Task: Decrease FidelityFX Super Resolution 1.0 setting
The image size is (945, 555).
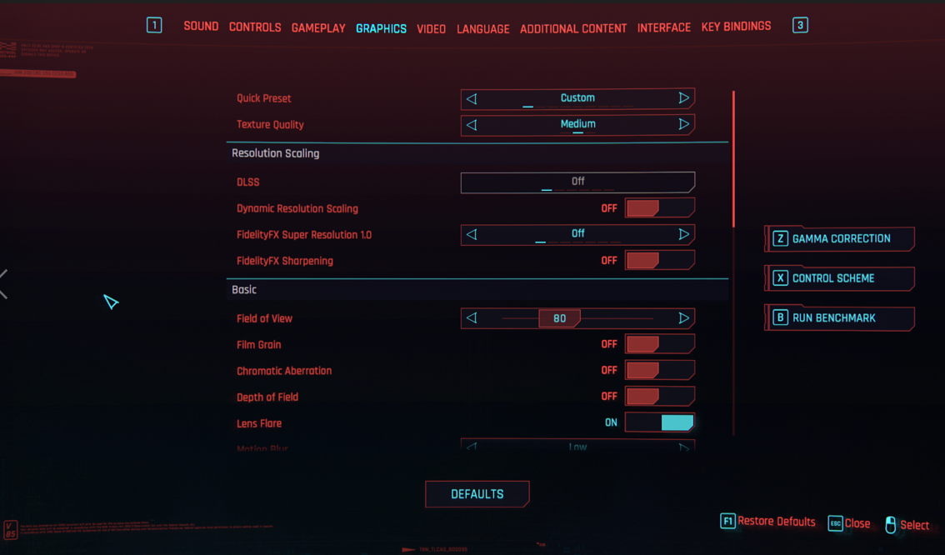Action: pos(472,234)
